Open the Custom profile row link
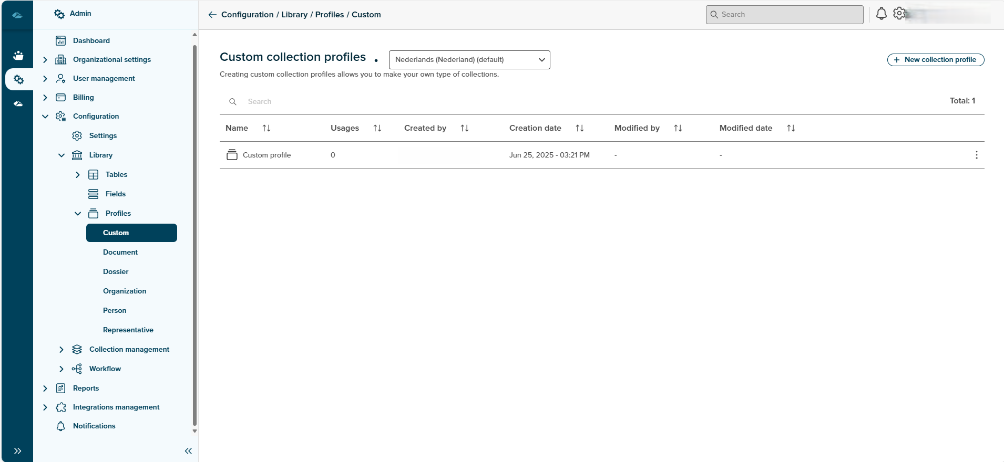This screenshot has width=1004, height=462. tap(267, 155)
